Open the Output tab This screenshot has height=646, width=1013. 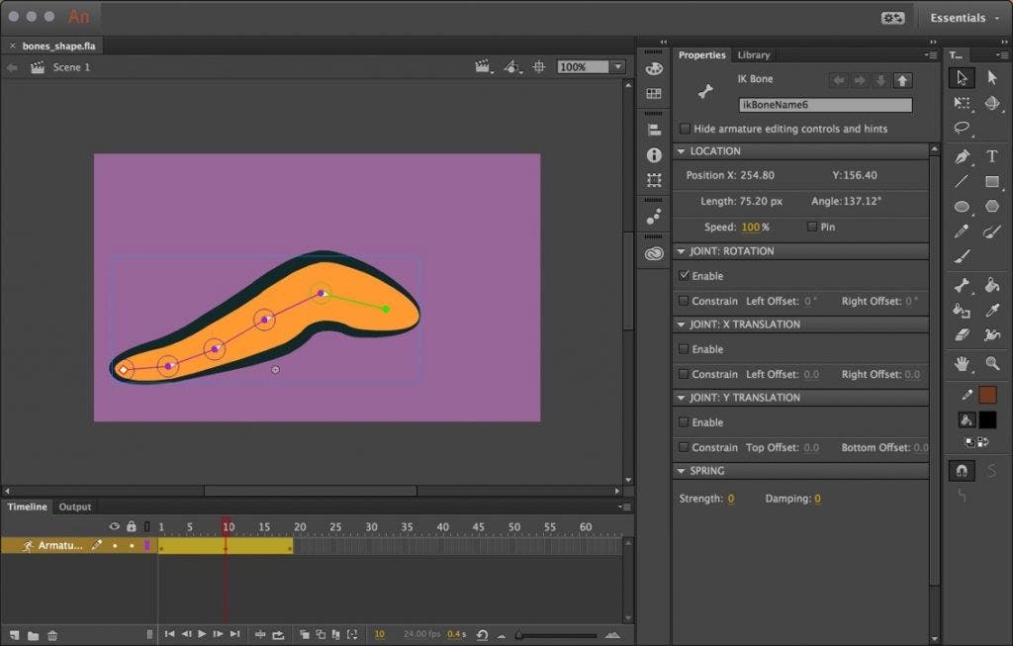coord(75,508)
